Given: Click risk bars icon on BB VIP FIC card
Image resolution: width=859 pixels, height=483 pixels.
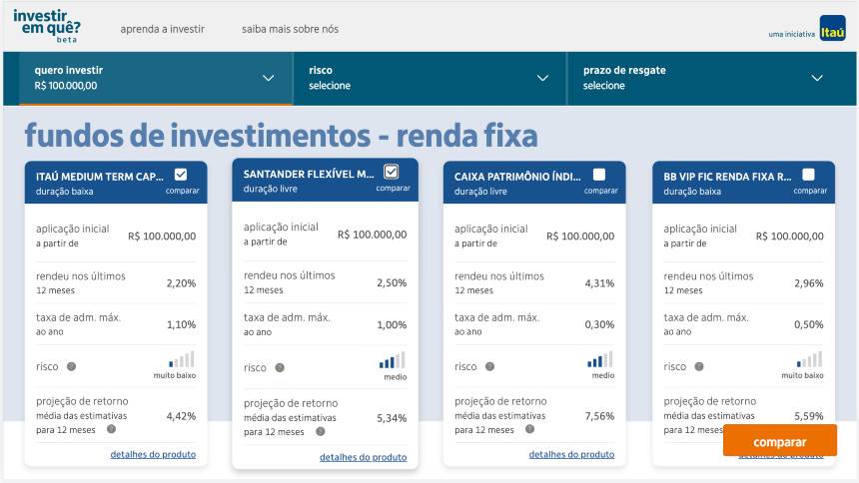Looking at the screenshot, I should point(810,359).
